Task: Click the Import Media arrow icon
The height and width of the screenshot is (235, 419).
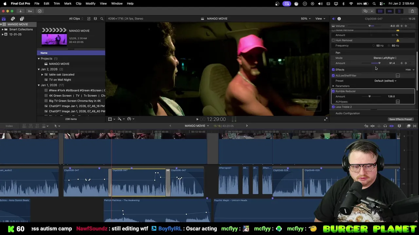Action: 20,11
